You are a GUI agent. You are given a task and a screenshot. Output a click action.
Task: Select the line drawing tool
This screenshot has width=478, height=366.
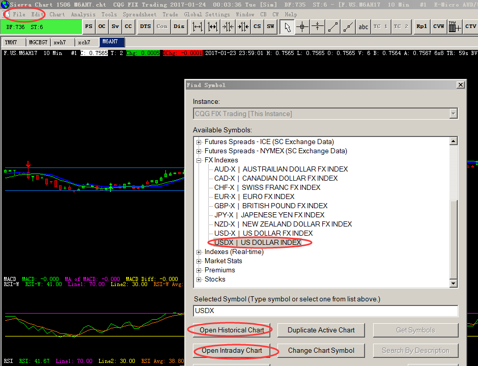(x=333, y=26)
